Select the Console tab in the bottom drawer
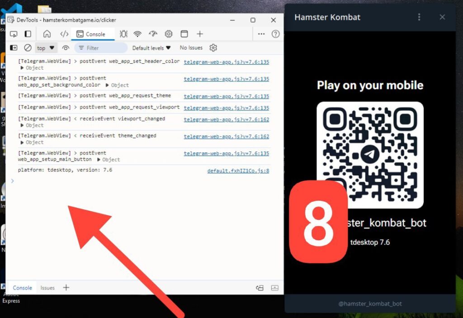 (22, 288)
